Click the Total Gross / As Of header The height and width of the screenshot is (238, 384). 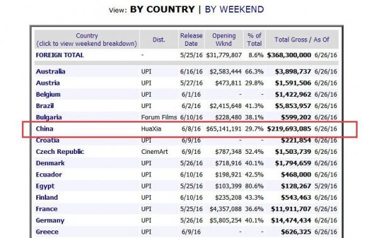302,40
